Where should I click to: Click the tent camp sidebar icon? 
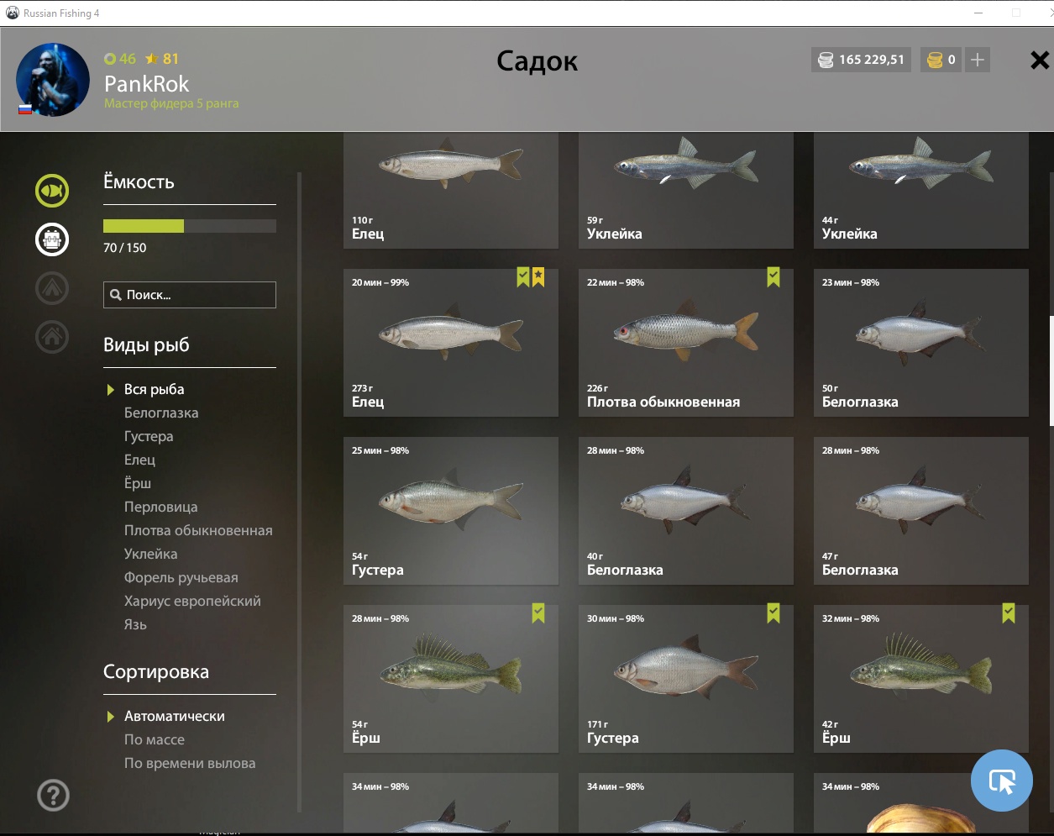(52, 288)
